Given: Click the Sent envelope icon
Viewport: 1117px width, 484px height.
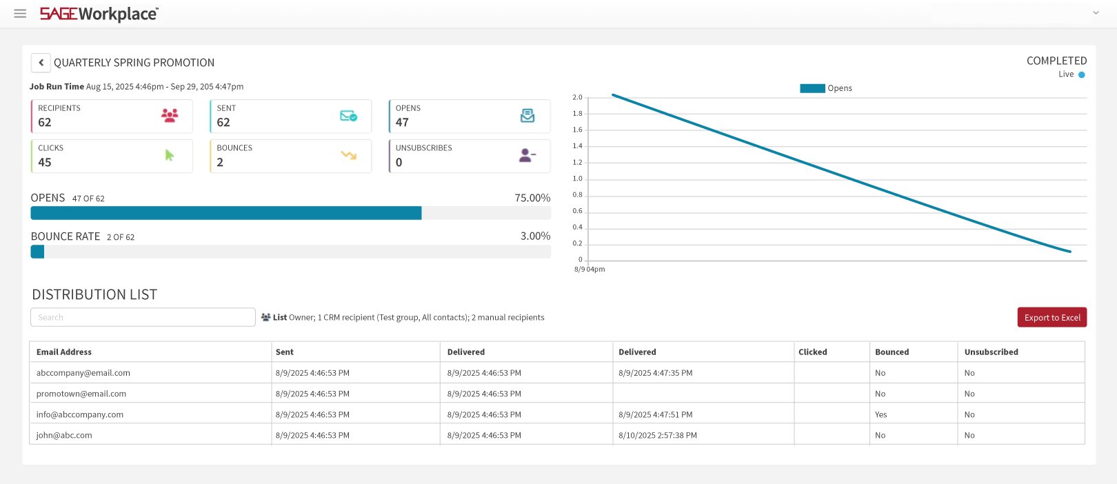Looking at the screenshot, I should pyautogui.click(x=348, y=116).
